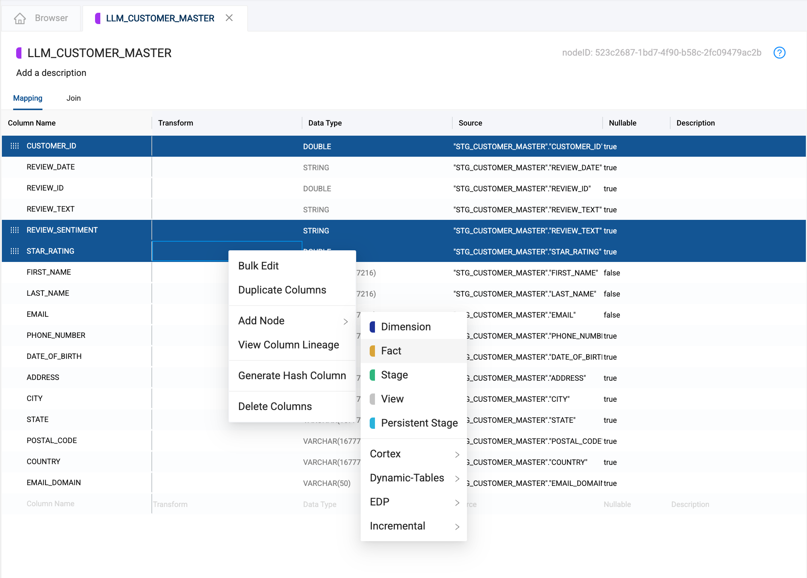The height and width of the screenshot is (578, 807).
Task: Pick the Fact node type
Action: 391,351
